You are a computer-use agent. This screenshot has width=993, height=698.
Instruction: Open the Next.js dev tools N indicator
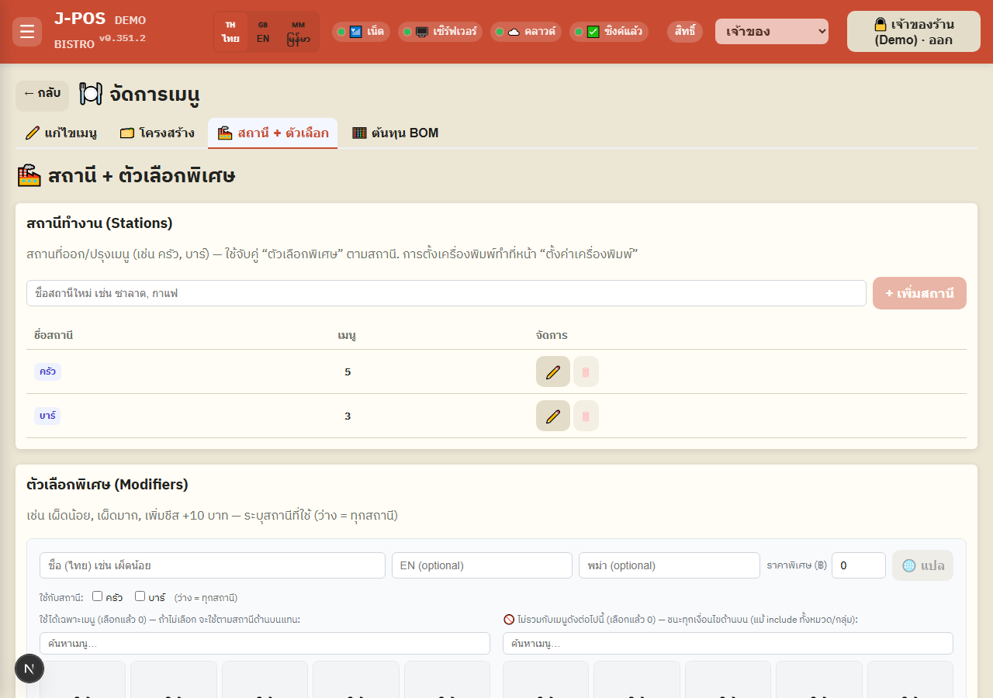point(29,669)
